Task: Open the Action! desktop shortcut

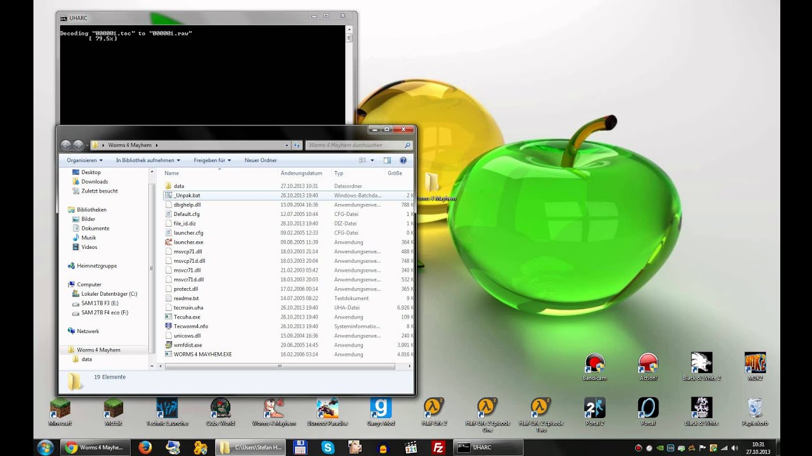Action: [x=648, y=367]
